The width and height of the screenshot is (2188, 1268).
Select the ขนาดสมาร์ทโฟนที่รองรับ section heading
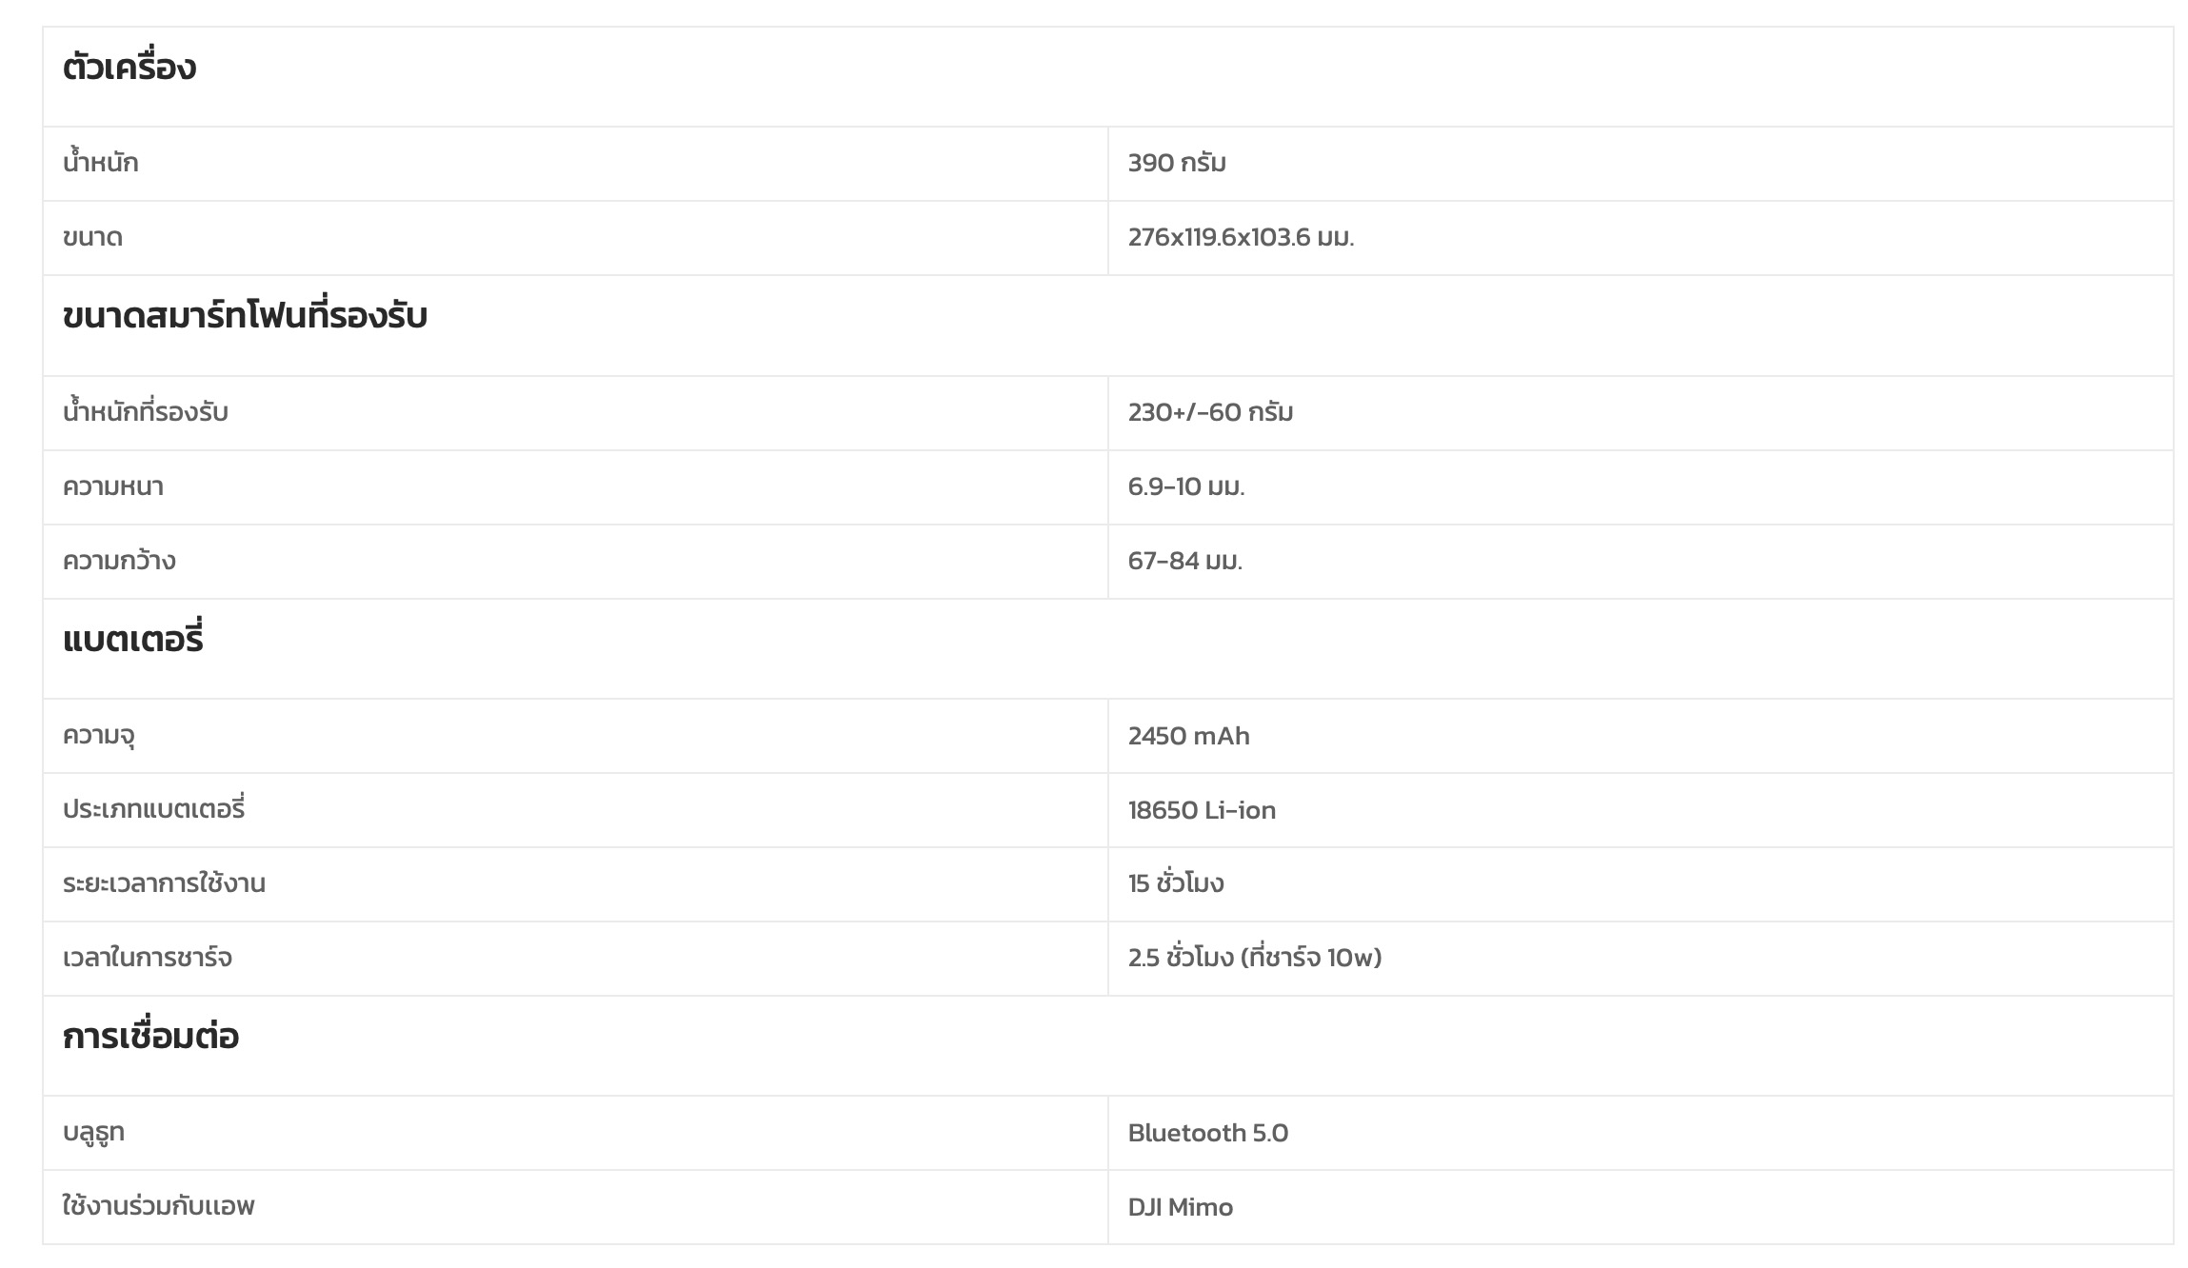(245, 316)
